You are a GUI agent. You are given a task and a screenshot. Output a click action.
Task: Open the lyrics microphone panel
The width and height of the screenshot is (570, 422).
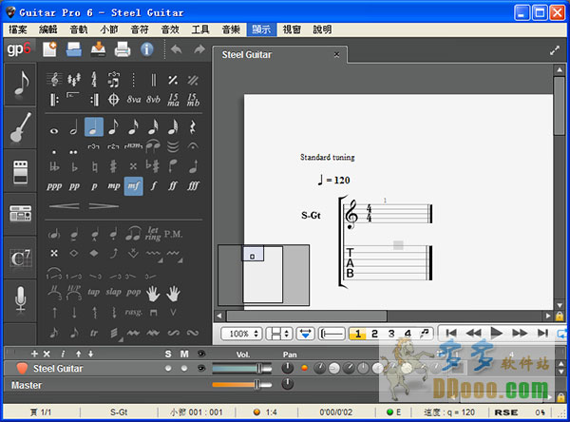pos(20,299)
